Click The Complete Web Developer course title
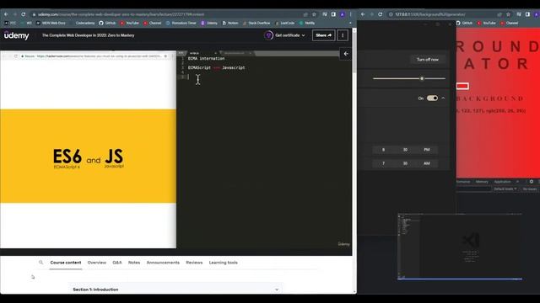 [x=88, y=35]
